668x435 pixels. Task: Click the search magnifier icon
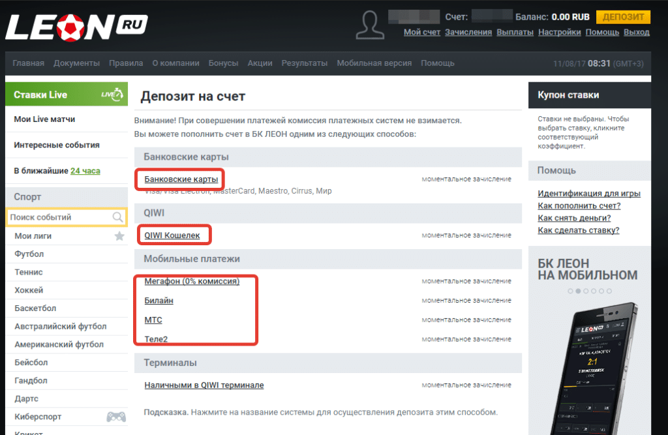(x=117, y=217)
